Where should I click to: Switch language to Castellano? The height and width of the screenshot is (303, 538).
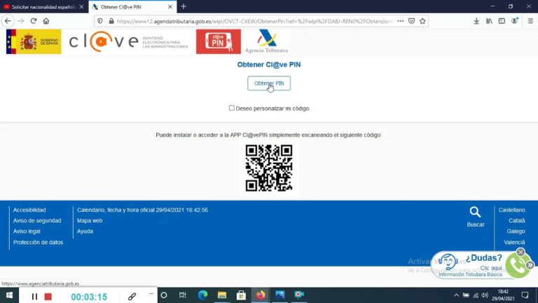511,210
